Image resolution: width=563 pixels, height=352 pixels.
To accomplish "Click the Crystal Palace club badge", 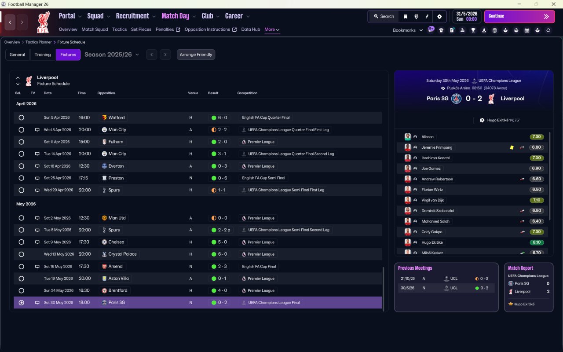I will (104, 254).
